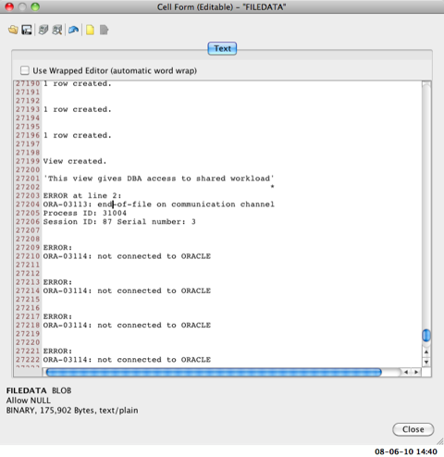Click the gray document export icon
This screenshot has height=457, width=444.
pyautogui.click(x=104, y=30)
